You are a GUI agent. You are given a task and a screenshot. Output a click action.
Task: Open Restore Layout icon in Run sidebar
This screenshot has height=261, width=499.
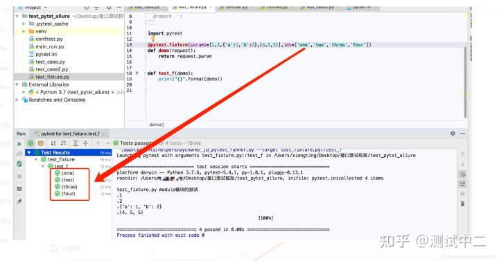coord(19,189)
